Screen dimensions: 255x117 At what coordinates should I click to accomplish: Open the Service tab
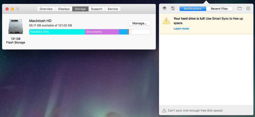tap(113, 9)
